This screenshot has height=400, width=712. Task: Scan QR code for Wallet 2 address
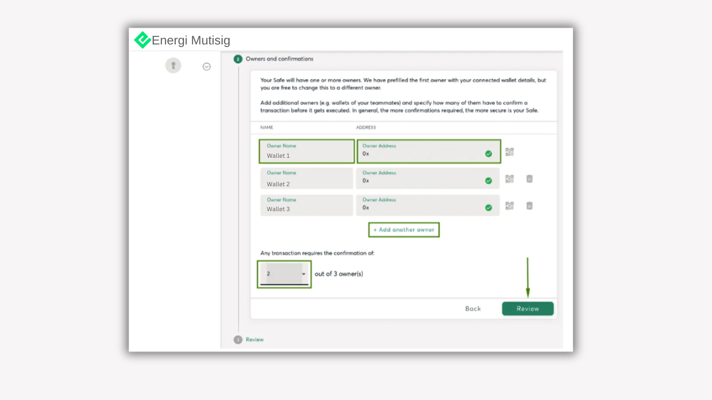pyautogui.click(x=510, y=179)
